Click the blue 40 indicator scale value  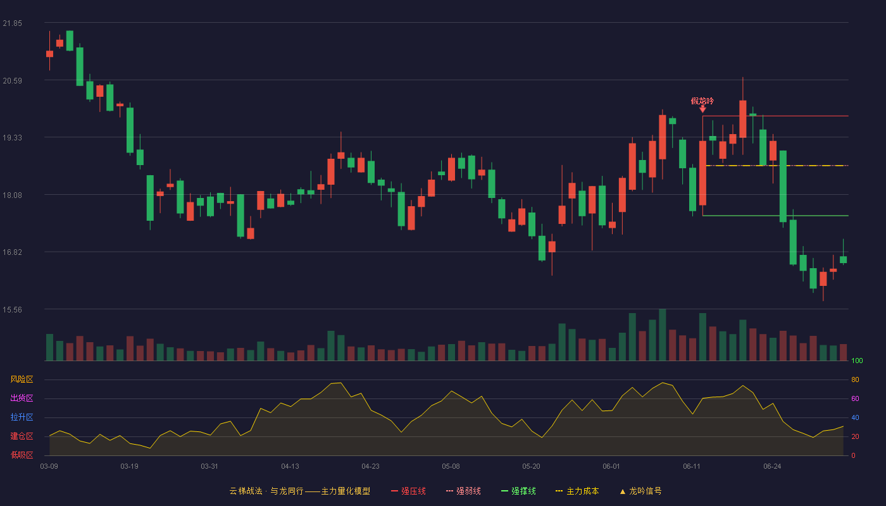855,417
